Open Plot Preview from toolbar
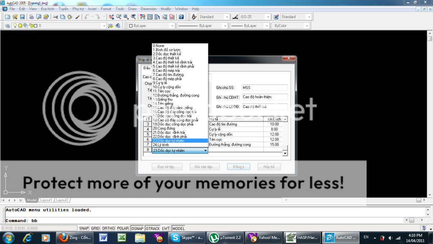The height and width of the screenshot is (244, 433). click(x=38, y=17)
